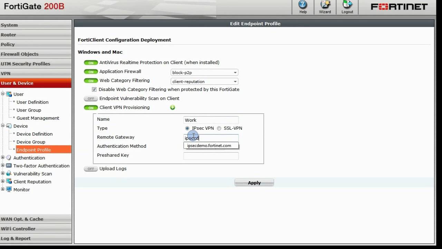Open the VPN menu section
Image resolution: width=442 pixels, height=249 pixels.
coord(36,73)
